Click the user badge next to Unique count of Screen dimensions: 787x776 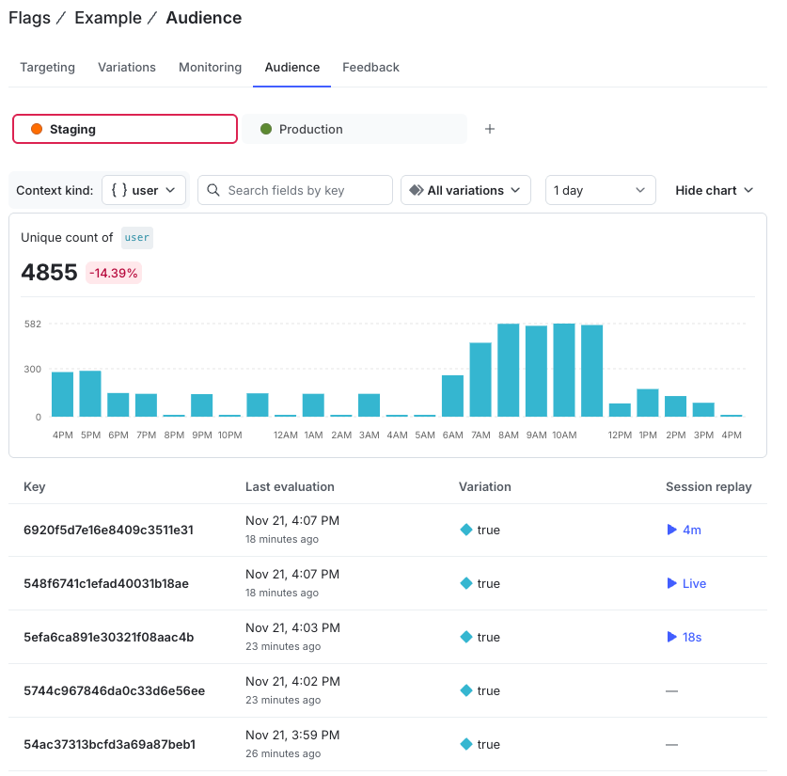pos(136,238)
